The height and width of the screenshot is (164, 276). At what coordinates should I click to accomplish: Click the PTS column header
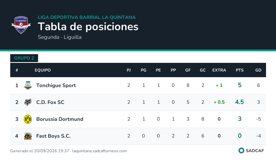pos(239,70)
